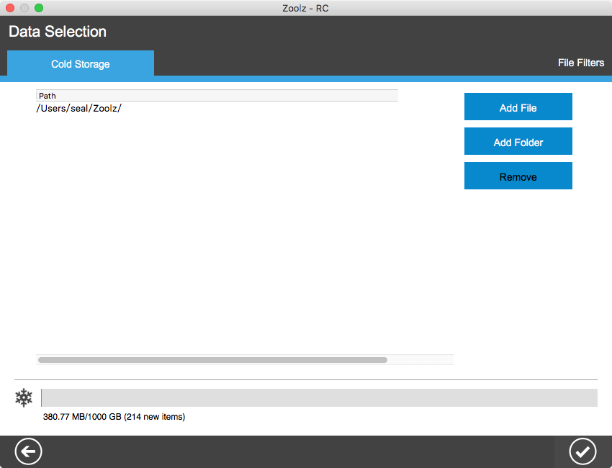Click the horizontal scrollbar thumb

point(212,360)
